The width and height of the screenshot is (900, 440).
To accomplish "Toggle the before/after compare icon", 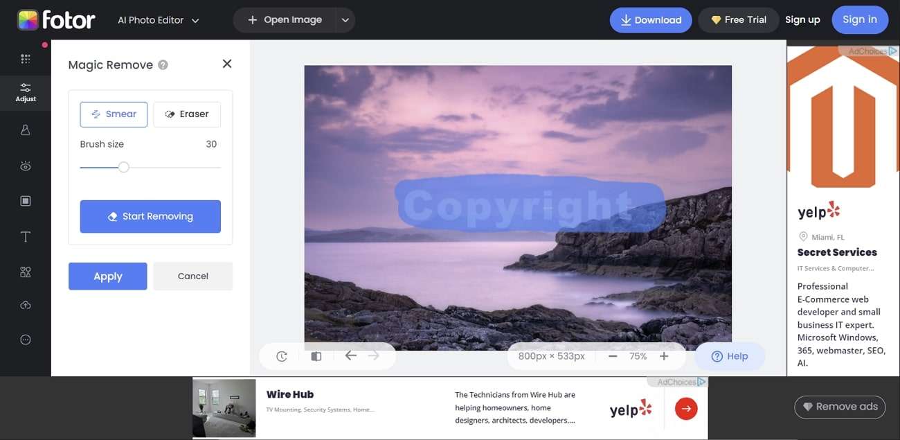I will (316, 356).
